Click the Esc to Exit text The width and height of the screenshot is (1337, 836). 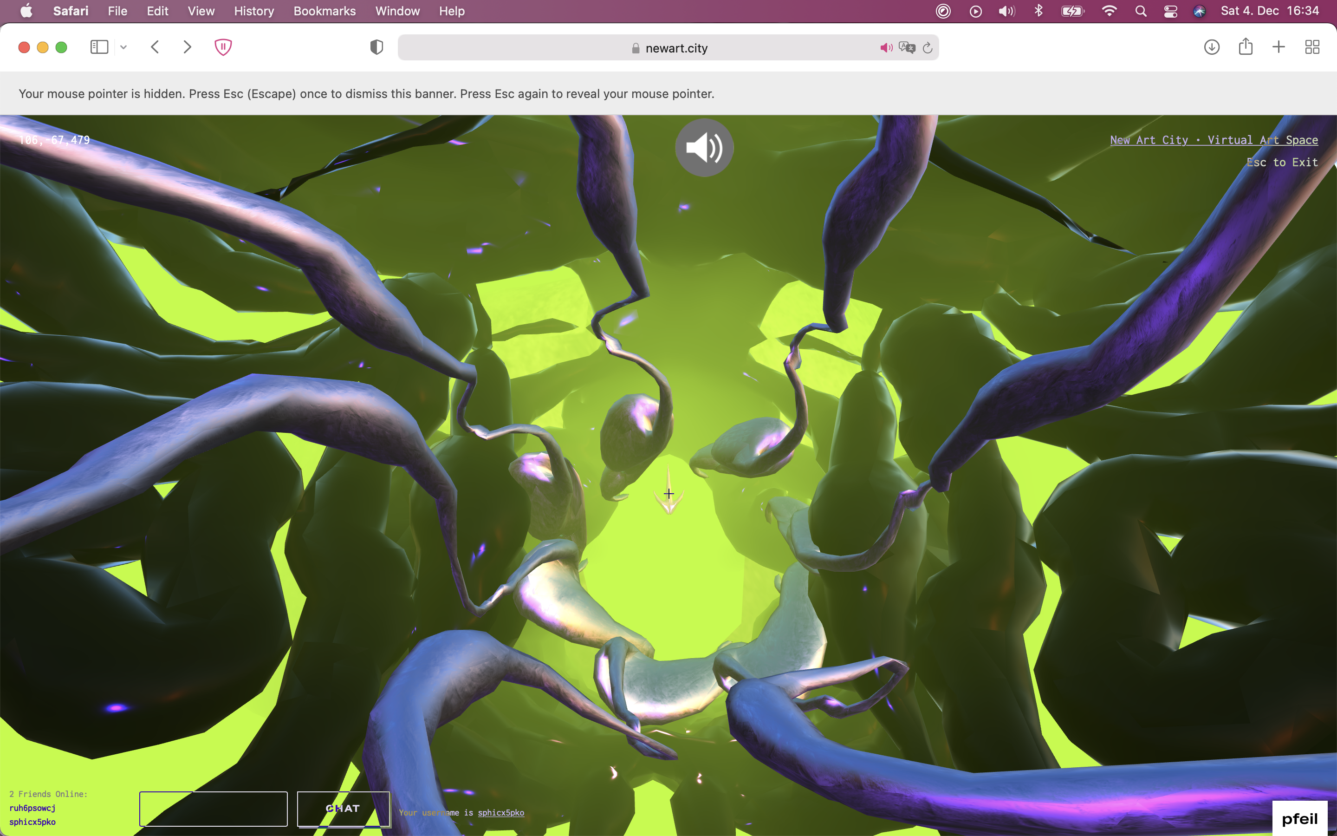pos(1282,162)
